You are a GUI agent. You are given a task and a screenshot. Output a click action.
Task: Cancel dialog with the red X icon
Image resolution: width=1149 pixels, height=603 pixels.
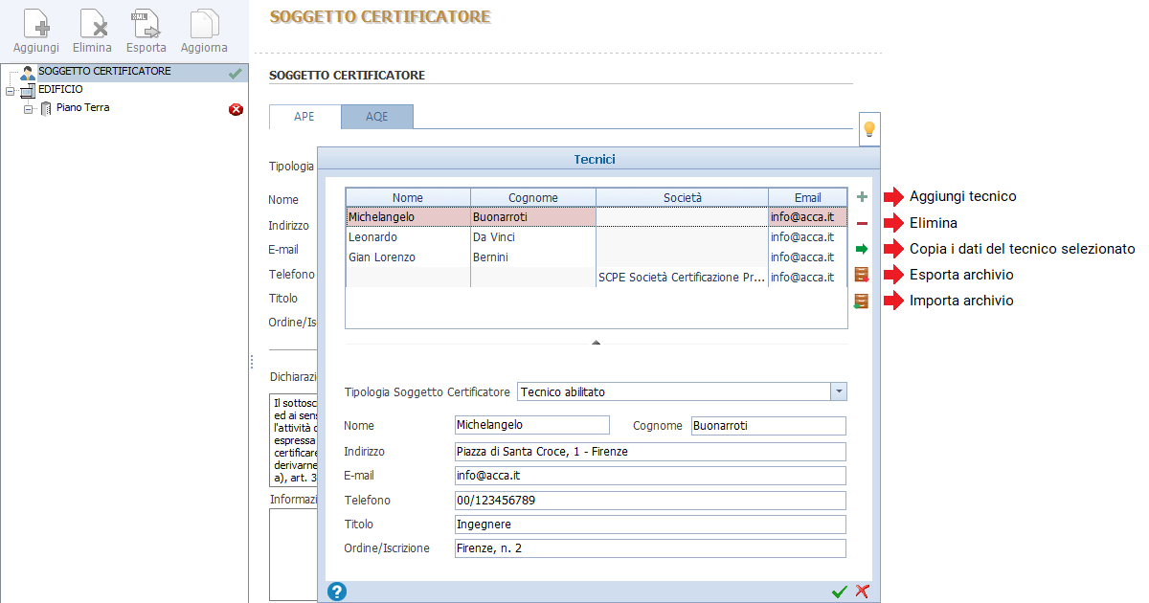pos(862,592)
